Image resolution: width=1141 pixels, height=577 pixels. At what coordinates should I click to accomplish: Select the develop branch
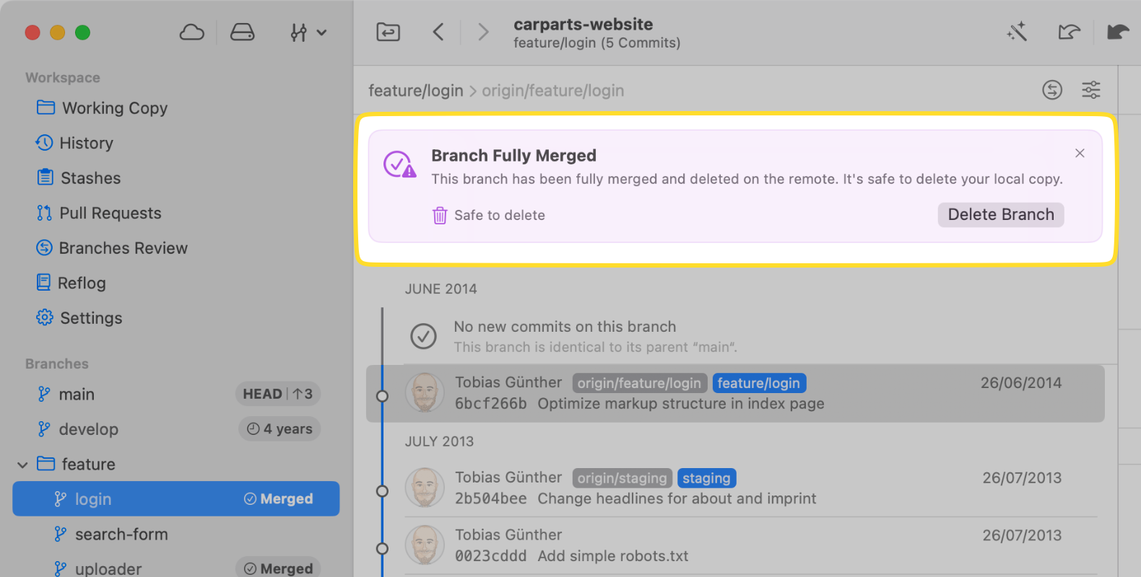coord(88,429)
